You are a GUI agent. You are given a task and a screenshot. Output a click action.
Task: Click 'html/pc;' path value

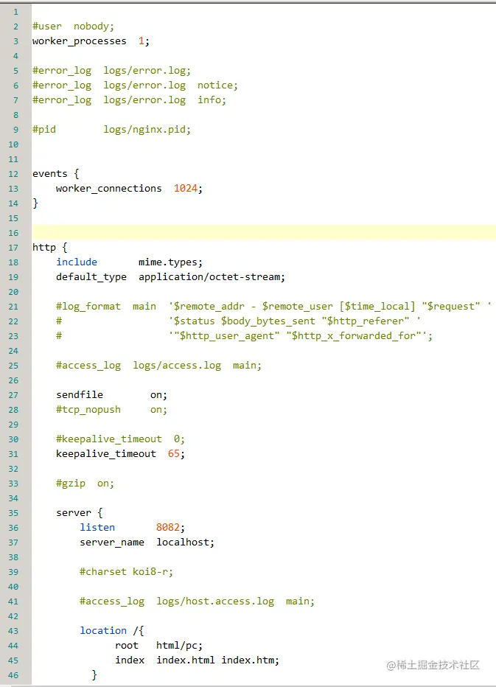[x=179, y=646]
